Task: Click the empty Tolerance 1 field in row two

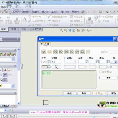Action: point(56,67)
